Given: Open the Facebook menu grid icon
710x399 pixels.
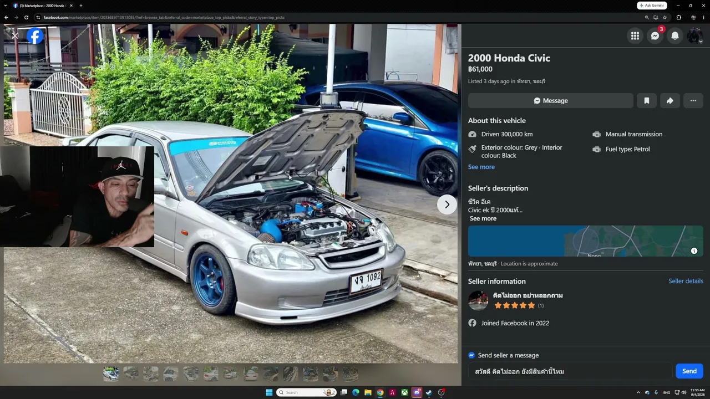Looking at the screenshot, I should 635,35.
